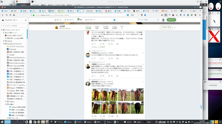This screenshot has width=222, height=124.
Task: Open モーメント in the Twitter nav
Action: (69, 20)
